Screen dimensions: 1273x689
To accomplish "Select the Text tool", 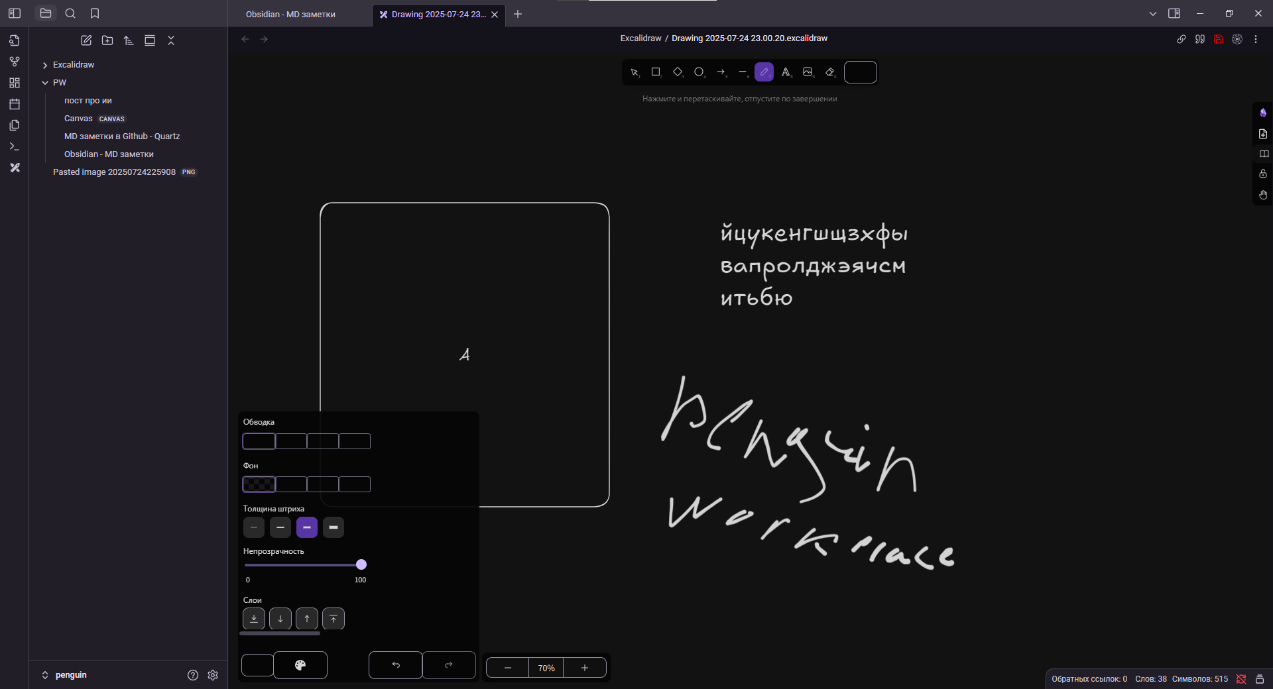I will 786,72.
